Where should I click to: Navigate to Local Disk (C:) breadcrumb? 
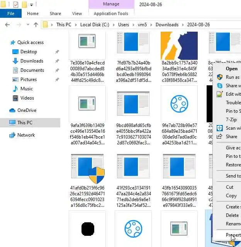(95, 25)
